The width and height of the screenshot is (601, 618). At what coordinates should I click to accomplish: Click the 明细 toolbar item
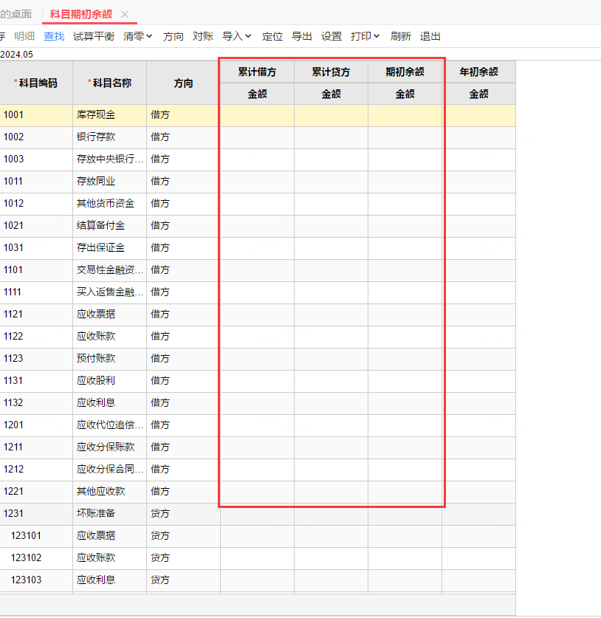tap(24, 36)
